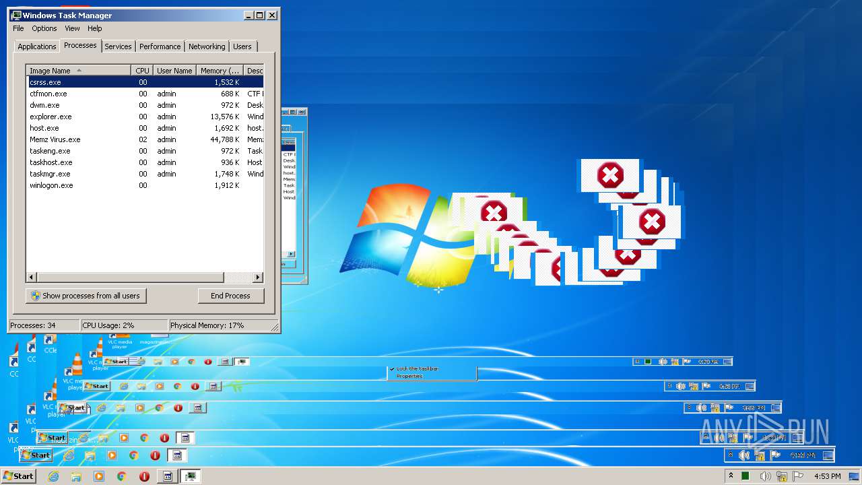This screenshot has width=862, height=485.
Task: Go to the Networking tab
Action: pyautogui.click(x=207, y=46)
